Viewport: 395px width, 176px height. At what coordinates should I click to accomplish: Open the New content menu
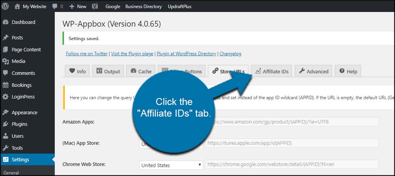coord(78,7)
